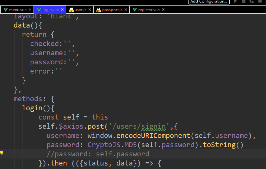Click the Stop square icon

[260, 1]
